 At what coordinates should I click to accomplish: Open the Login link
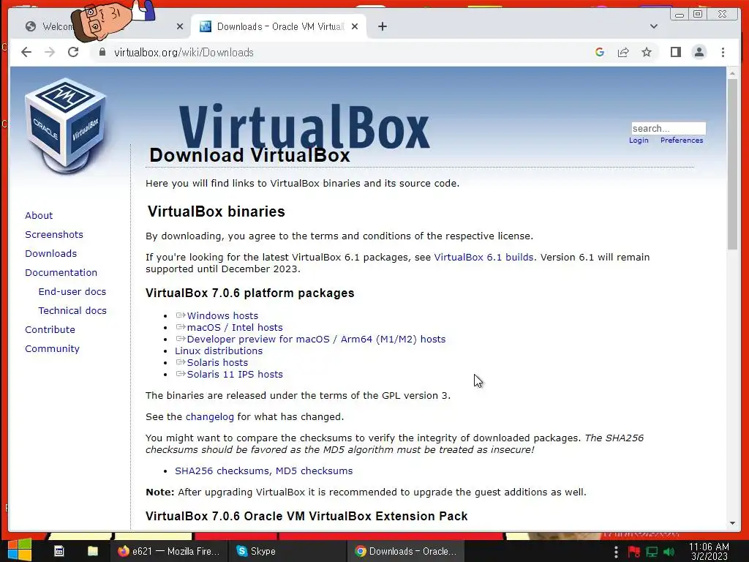[638, 140]
